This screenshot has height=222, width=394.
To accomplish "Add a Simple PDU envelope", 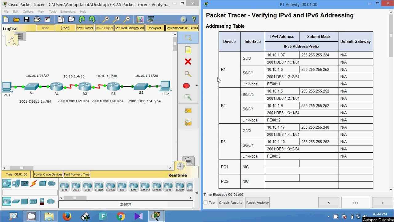I will pyautogui.click(x=188, y=110).
